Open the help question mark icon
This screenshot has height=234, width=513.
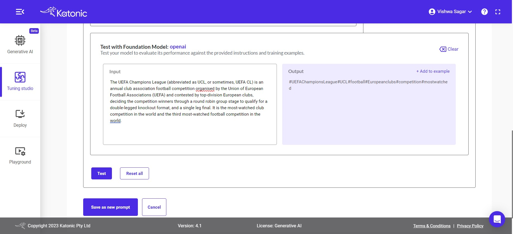485,12
